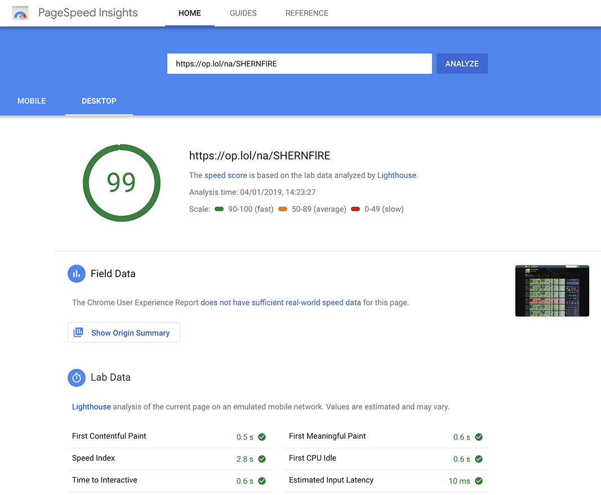Click the PageSpeed Insights title text

88,13
